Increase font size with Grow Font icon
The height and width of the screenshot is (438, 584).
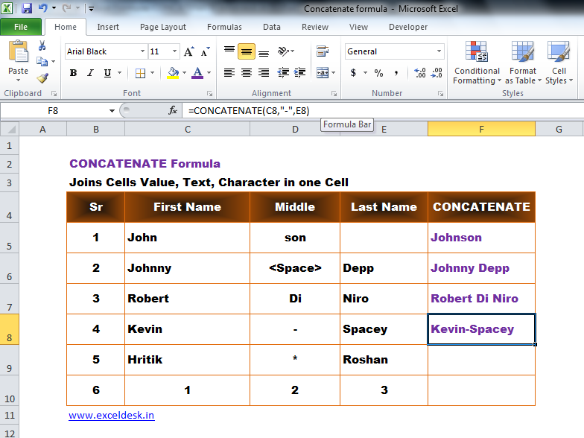coord(189,51)
